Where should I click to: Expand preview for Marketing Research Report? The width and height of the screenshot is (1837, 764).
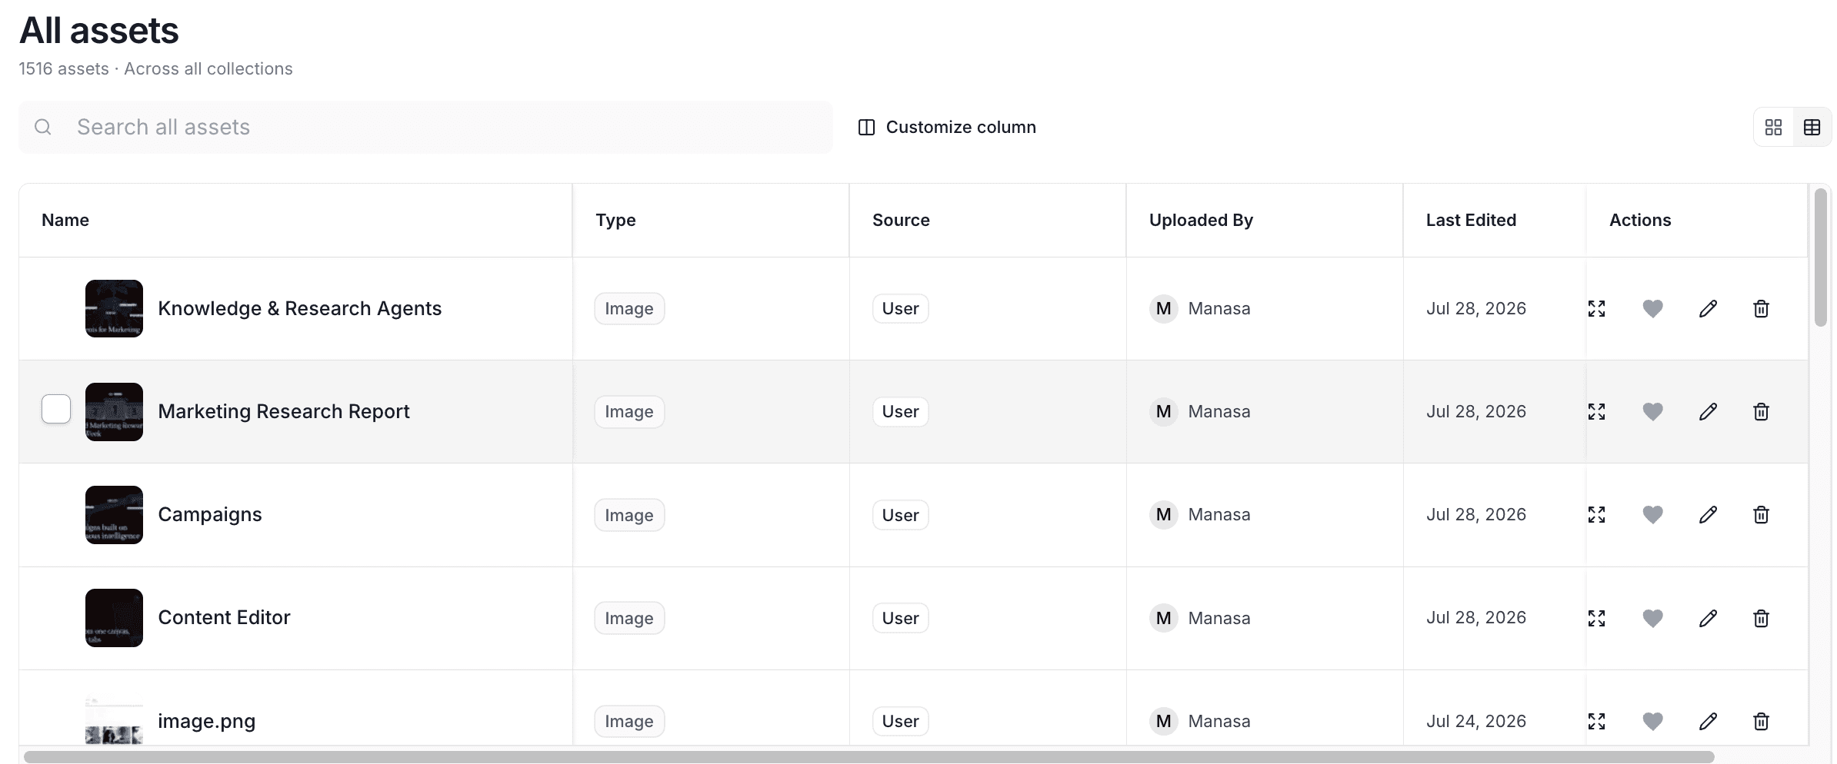[1596, 411]
